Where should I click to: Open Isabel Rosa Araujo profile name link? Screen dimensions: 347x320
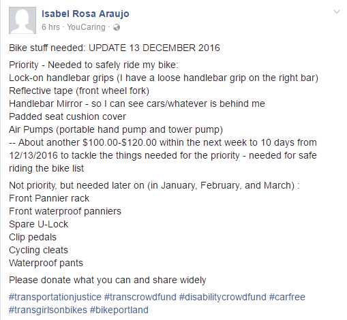pos(85,14)
